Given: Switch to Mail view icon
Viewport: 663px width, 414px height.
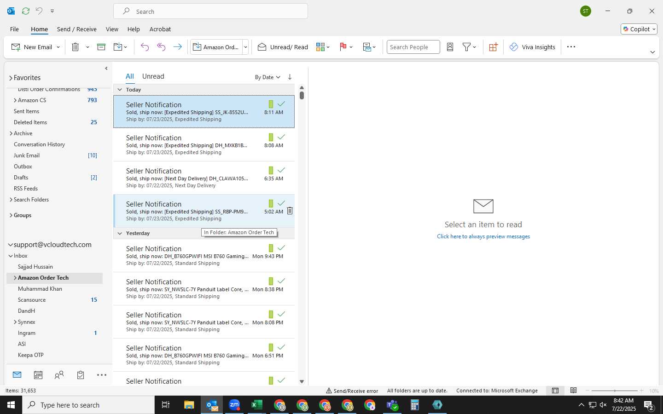Looking at the screenshot, I should (x=17, y=375).
